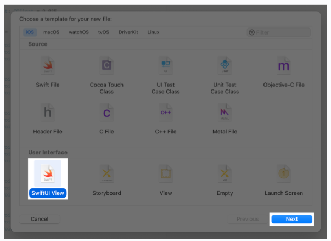The width and height of the screenshot is (331, 241).
Task: Choose the Objective-C File template icon
Action: pos(284,65)
